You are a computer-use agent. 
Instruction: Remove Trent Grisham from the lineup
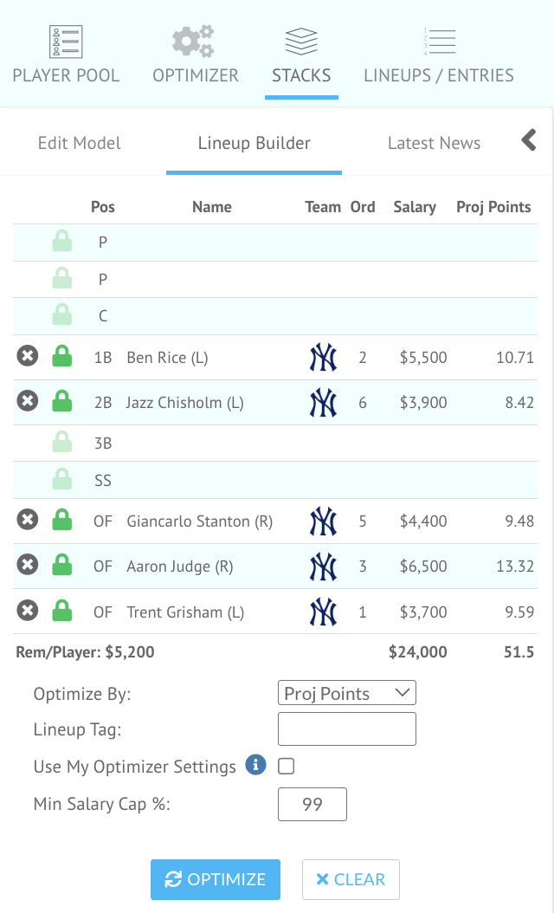(28, 612)
